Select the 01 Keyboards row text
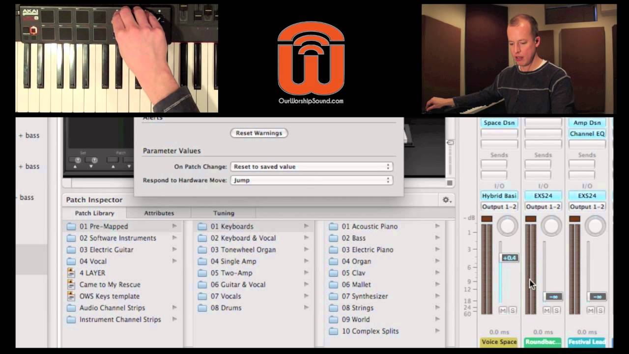629x354 pixels. click(x=232, y=226)
